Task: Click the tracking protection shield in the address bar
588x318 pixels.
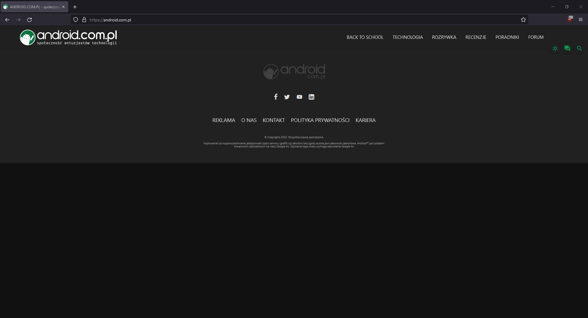Action: click(75, 20)
